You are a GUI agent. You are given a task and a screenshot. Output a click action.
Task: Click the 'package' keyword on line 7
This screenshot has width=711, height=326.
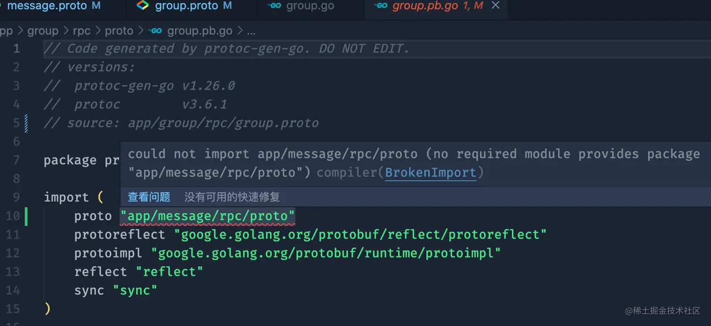pyautogui.click(x=70, y=160)
